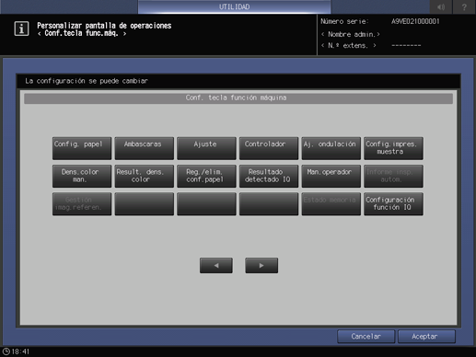Click Aceptar to confirm settings
The image size is (476, 357).
click(426, 337)
